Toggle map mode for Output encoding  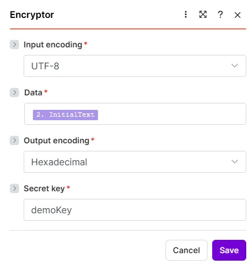pos(14,140)
